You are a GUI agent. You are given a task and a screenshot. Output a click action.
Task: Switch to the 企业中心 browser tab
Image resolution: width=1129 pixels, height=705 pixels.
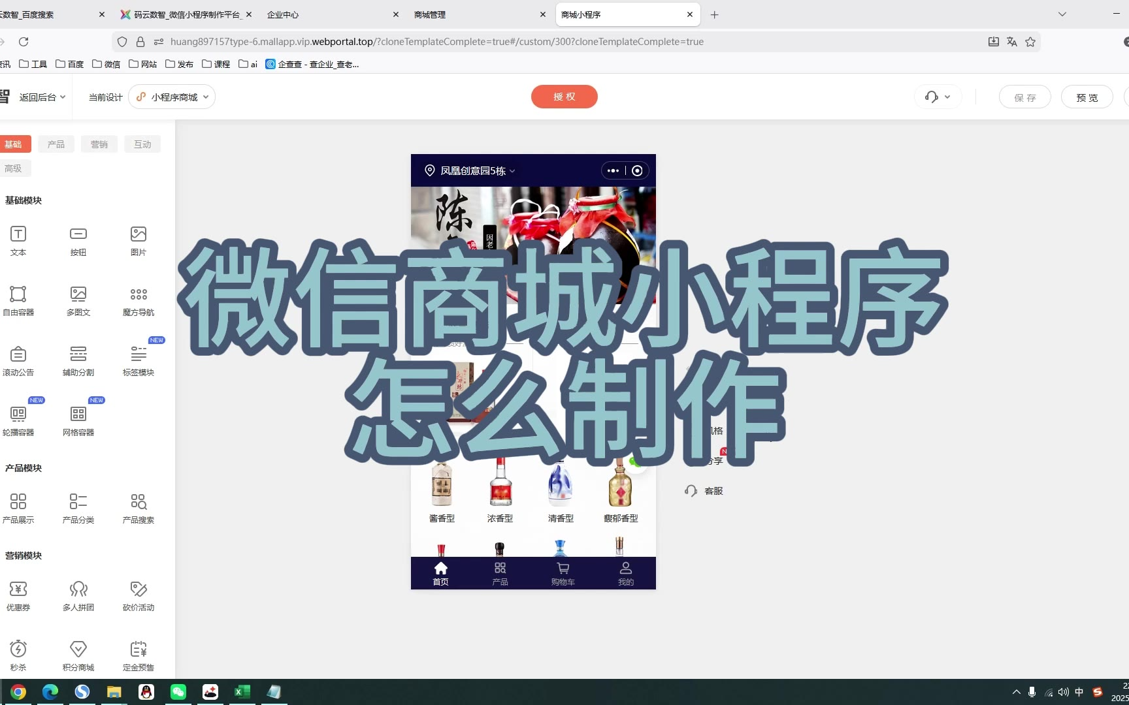pyautogui.click(x=331, y=14)
